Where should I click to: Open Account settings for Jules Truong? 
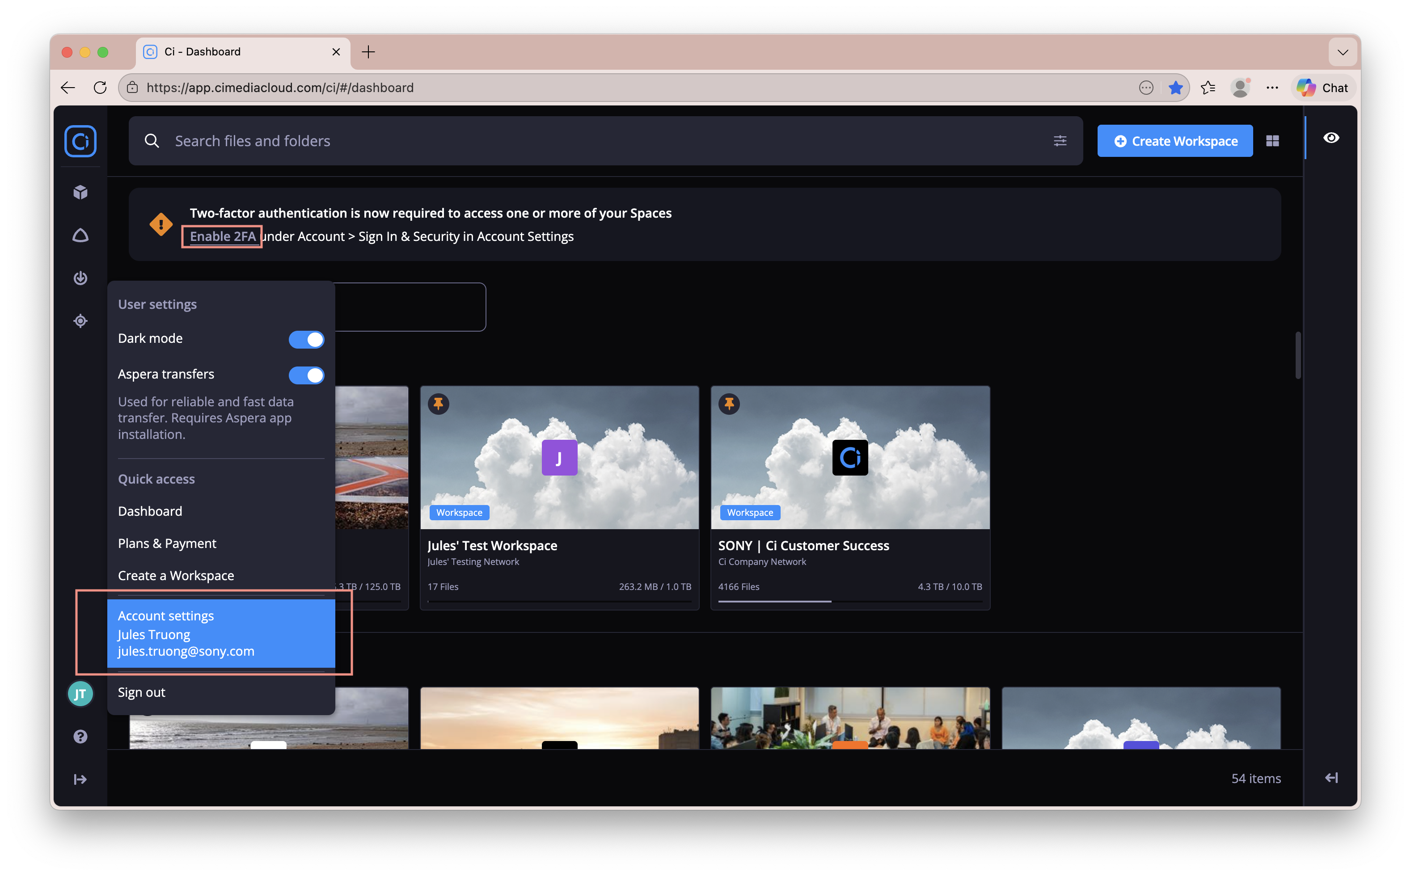pyautogui.click(x=221, y=633)
